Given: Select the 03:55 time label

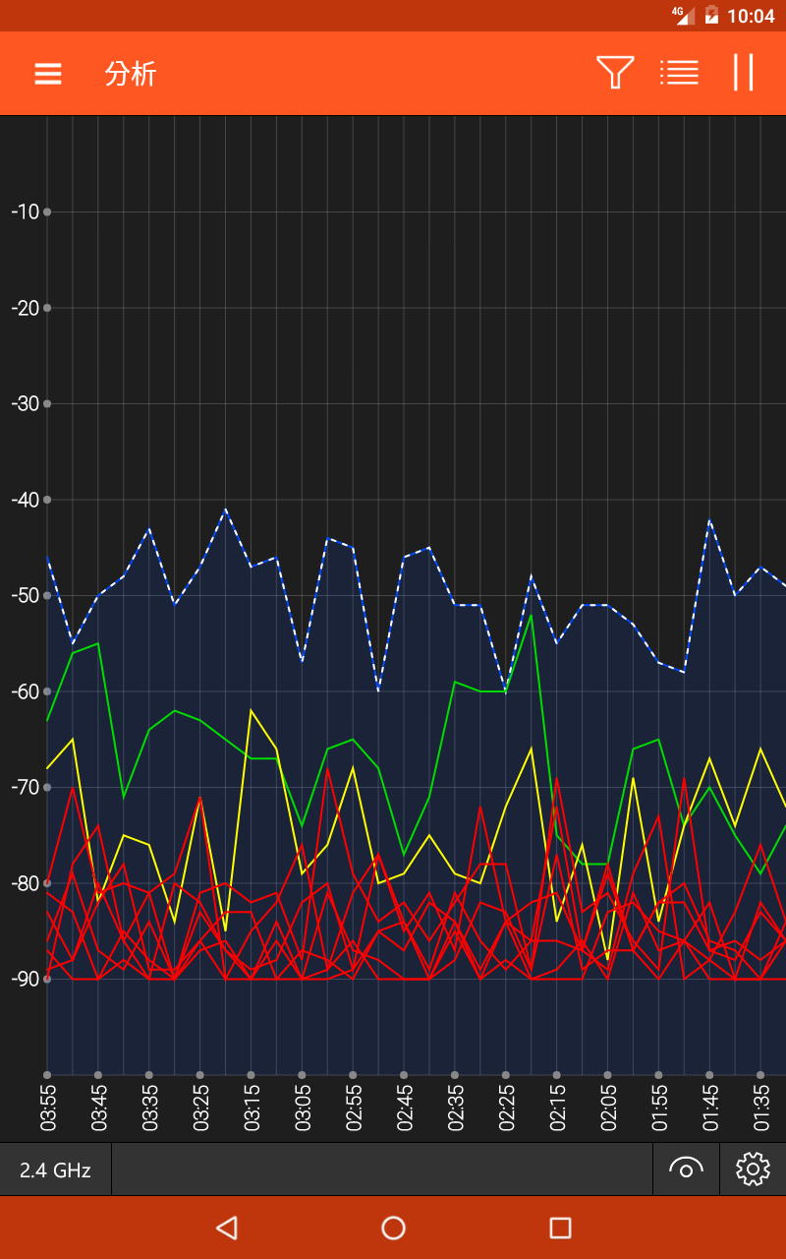Looking at the screenshot, I should click(x=48, y=1108).
